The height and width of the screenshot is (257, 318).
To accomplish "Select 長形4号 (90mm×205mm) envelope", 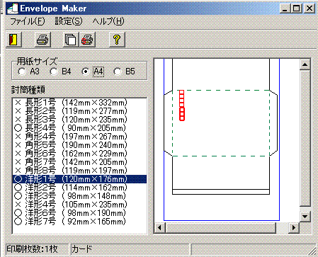I will [x=79, y=128].
